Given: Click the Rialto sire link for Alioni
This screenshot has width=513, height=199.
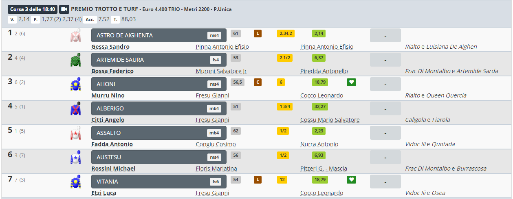Looking at the screenshot, I should pos(412,95).
